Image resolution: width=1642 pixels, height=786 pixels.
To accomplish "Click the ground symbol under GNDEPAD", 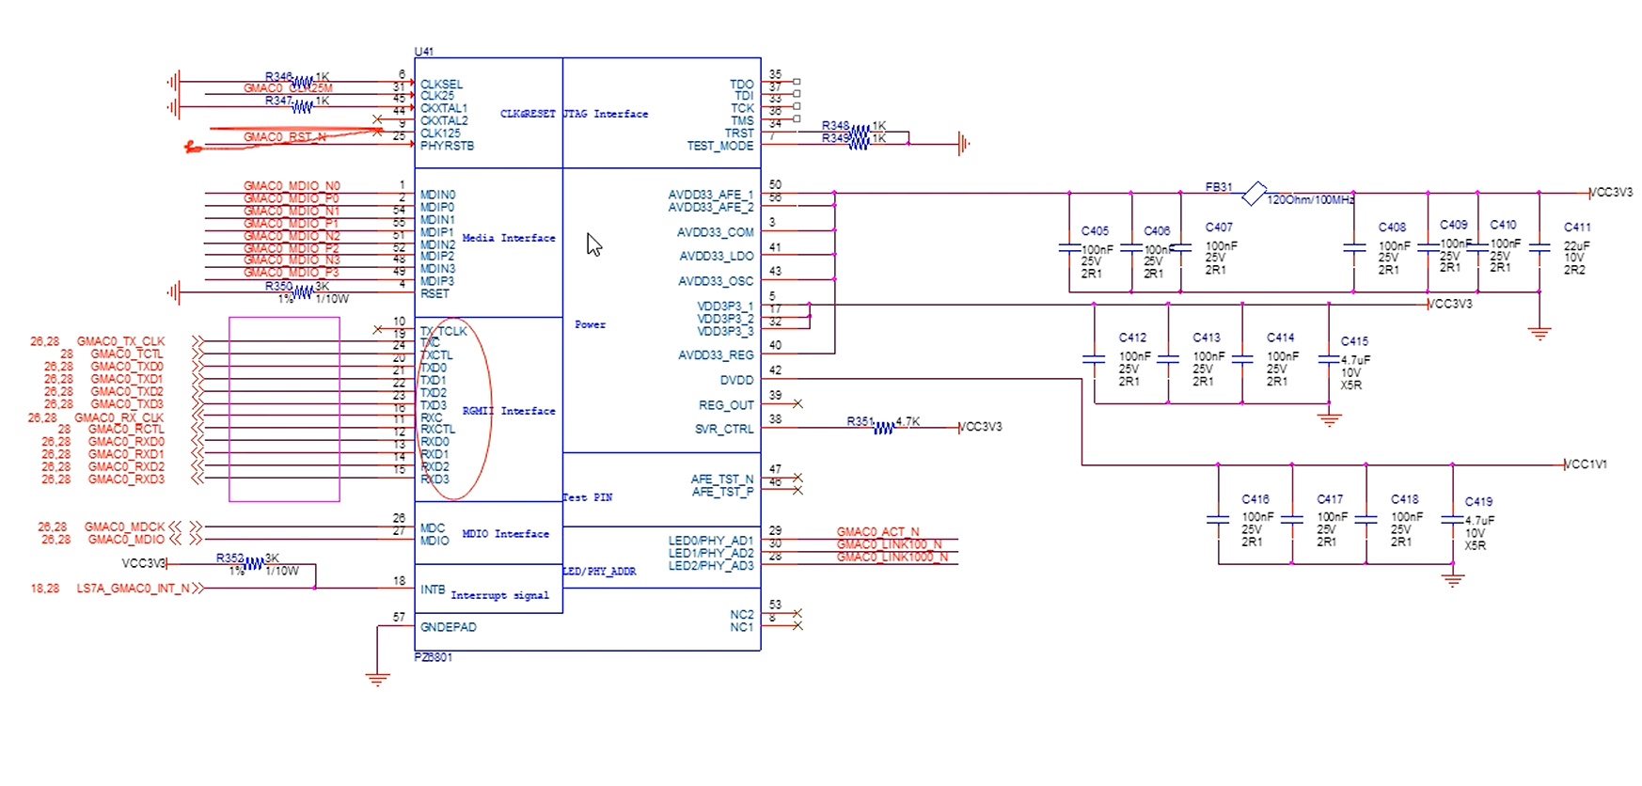I will pyautogui.click(x=377, y=680).
